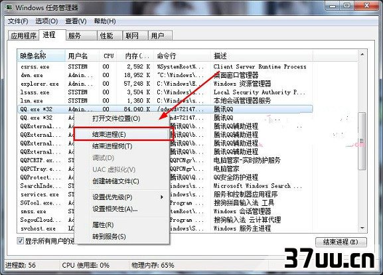Click the scrollbar up arrow
383x275 pixels.
pyautogui.click(x=362, y=54)
